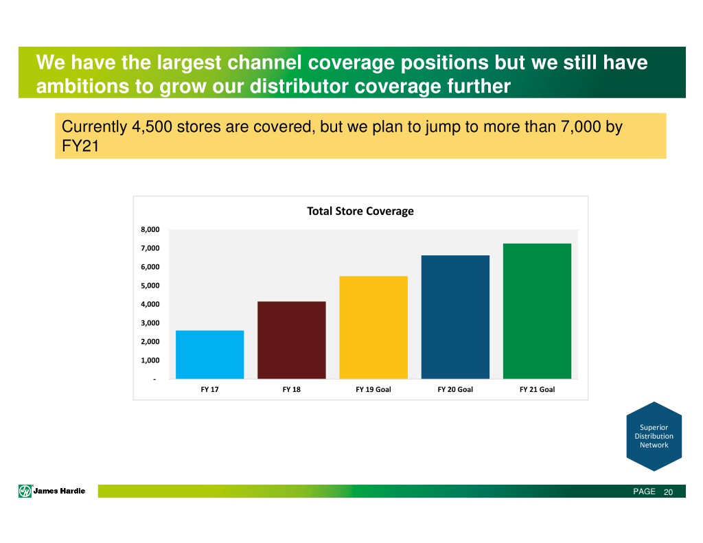Click the 8,000 value on the y-axis

(x=150, y=229)
